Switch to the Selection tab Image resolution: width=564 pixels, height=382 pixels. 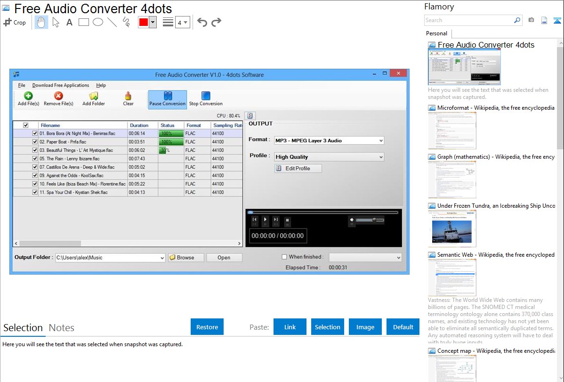[23, 328]
